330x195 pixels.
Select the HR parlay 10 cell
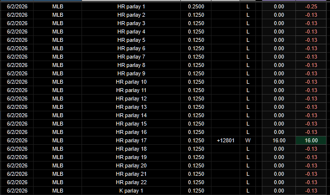coord(131,82)
